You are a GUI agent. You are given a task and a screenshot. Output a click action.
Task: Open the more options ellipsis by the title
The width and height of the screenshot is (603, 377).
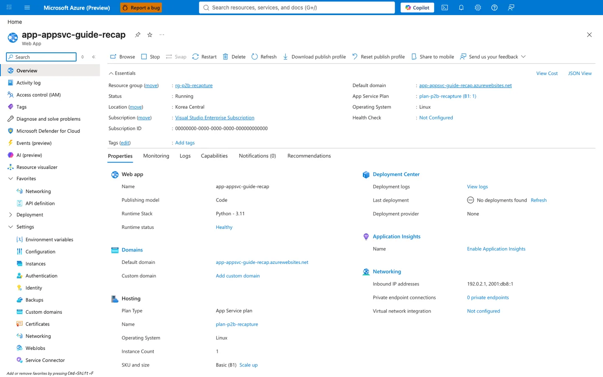pos(162,35)
